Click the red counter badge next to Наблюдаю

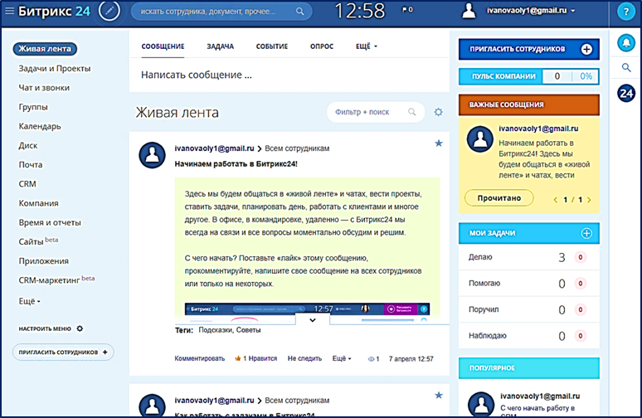pyautogui.click(x=580, y=336)
